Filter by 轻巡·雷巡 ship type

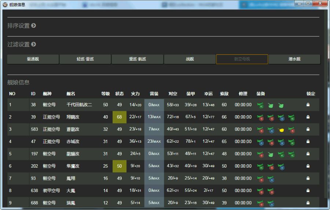[85, 59]
